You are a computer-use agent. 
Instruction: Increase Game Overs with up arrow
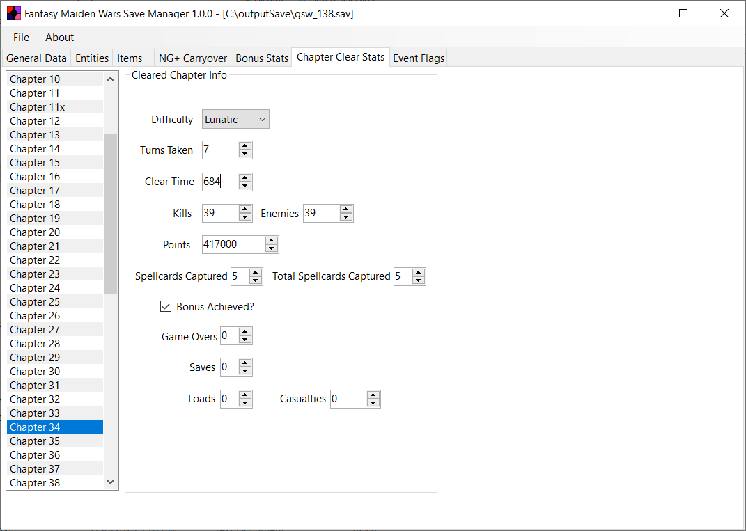(245, 332)
